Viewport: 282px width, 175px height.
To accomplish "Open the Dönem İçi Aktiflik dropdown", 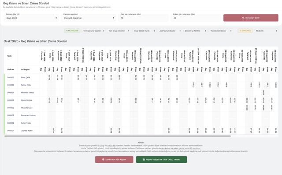I will [195, 31].
